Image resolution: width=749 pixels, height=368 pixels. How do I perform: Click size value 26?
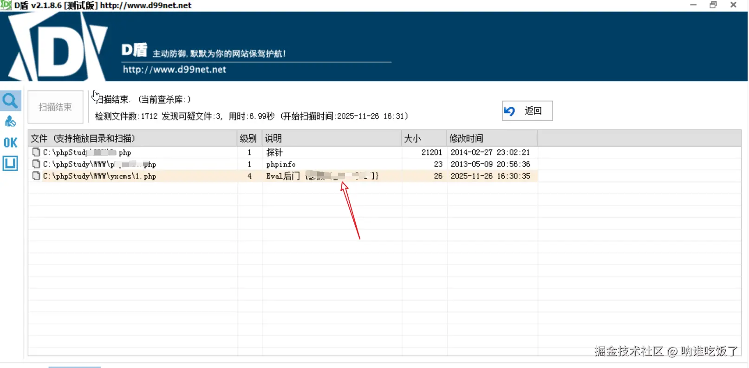point(438,176)
